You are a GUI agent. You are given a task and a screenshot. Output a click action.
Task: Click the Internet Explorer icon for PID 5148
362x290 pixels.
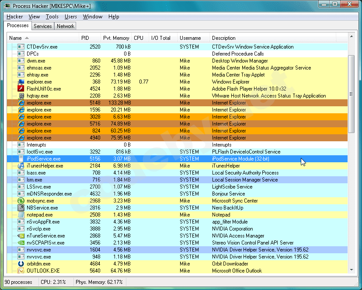click(x=21, y=103)
